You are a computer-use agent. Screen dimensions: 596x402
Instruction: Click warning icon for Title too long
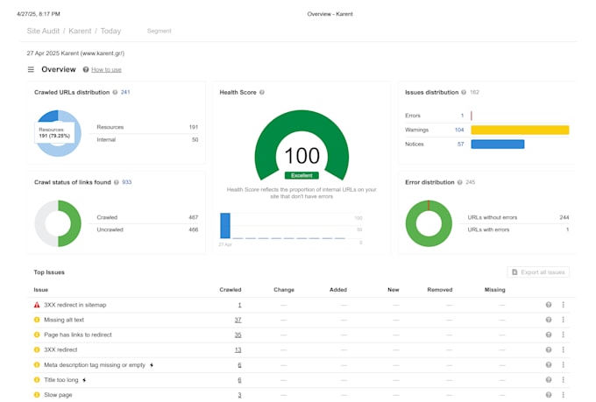pos(37,379)
